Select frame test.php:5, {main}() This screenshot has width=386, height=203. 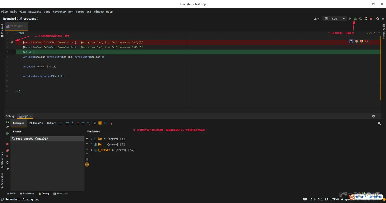pos(47,139)
